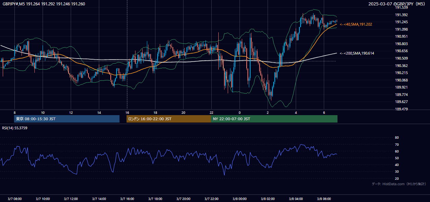Screen dimensions: 430x202
Task: Click the RSI(14) 55.3759 indicator label
Action: pos(15,128)
